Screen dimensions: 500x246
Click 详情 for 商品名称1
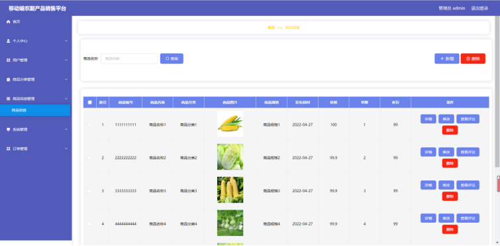[428, 119]
